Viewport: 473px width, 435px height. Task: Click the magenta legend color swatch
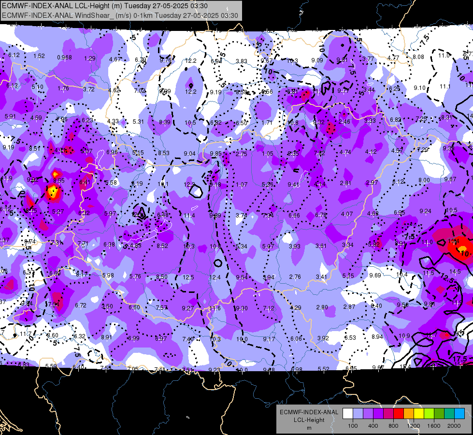(x=388, y=414)
